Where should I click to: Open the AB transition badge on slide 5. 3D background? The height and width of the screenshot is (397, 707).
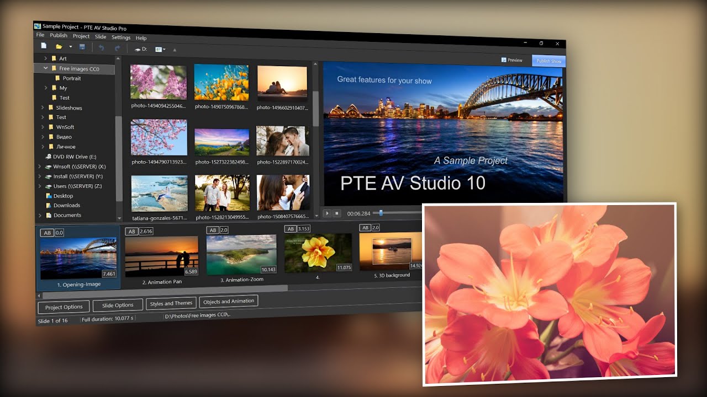365,228
